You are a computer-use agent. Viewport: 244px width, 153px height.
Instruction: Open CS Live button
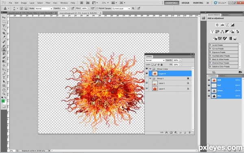click(220, 3)
